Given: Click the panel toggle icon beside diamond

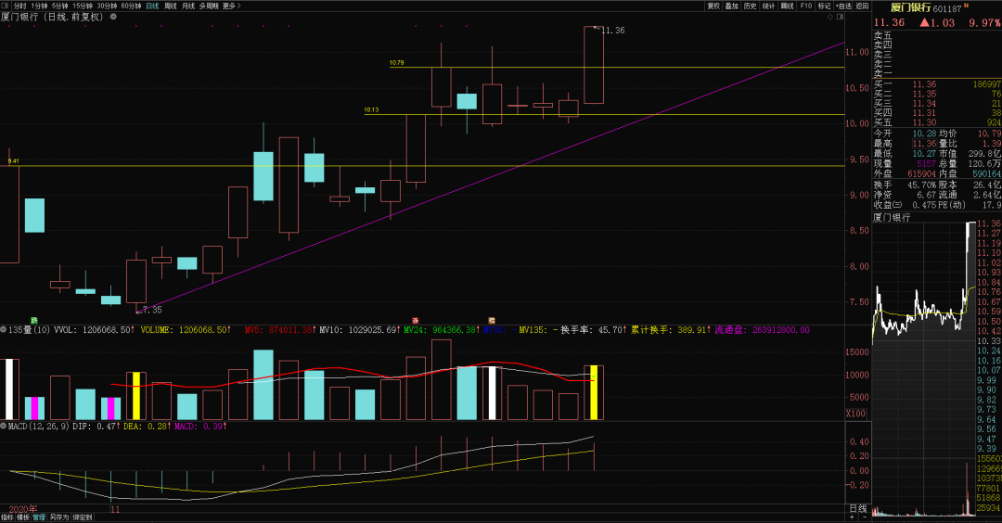Looking at the screenshot, I should [x=839, y=17].
